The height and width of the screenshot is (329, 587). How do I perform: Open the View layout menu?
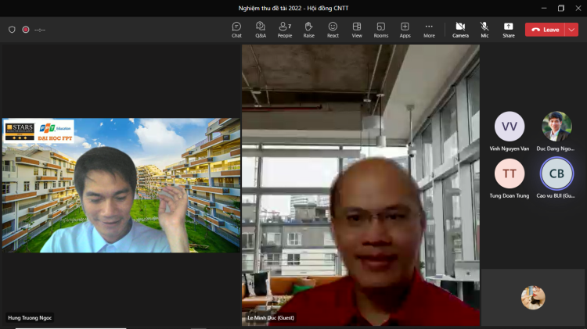tap(357, 30)
